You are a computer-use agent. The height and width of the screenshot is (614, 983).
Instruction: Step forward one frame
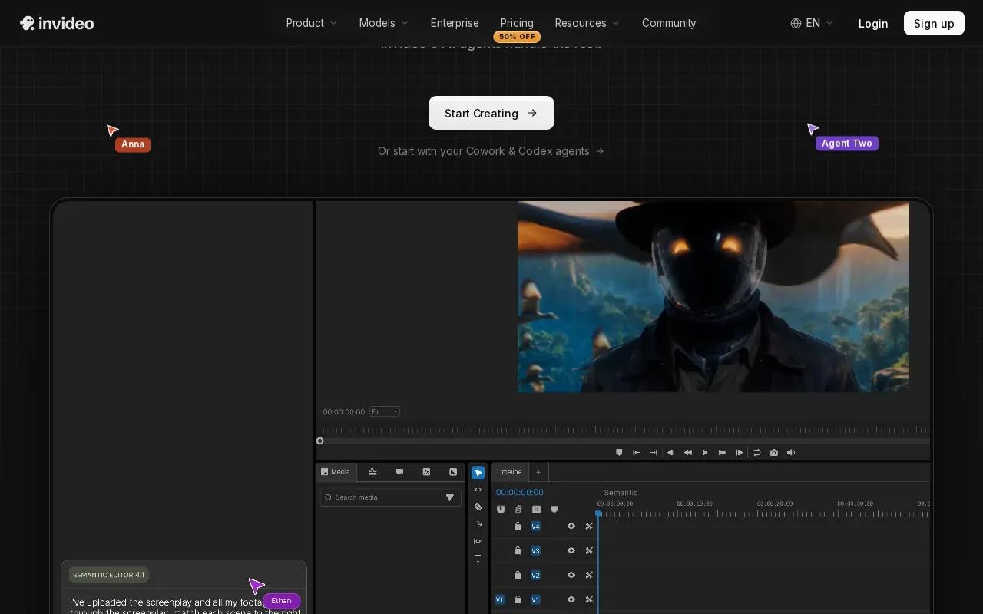(x=740, y=453)
